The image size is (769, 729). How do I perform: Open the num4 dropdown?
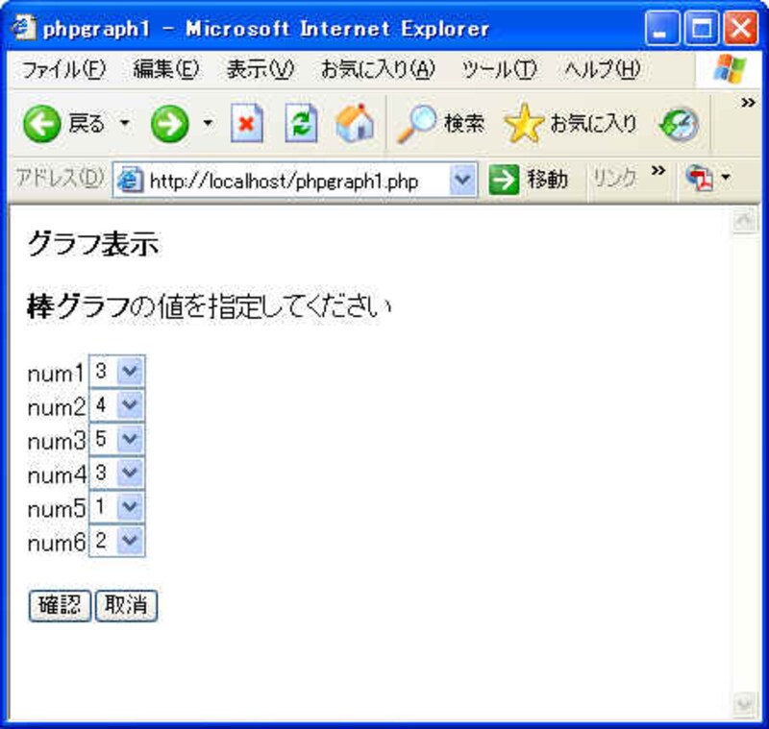point(116,473)
